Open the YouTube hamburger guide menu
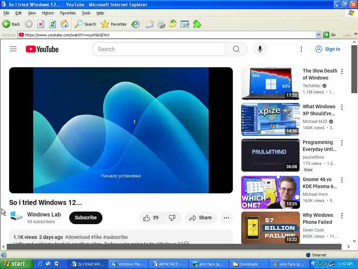This screenshot has width=358, height=269. [13, 49]
